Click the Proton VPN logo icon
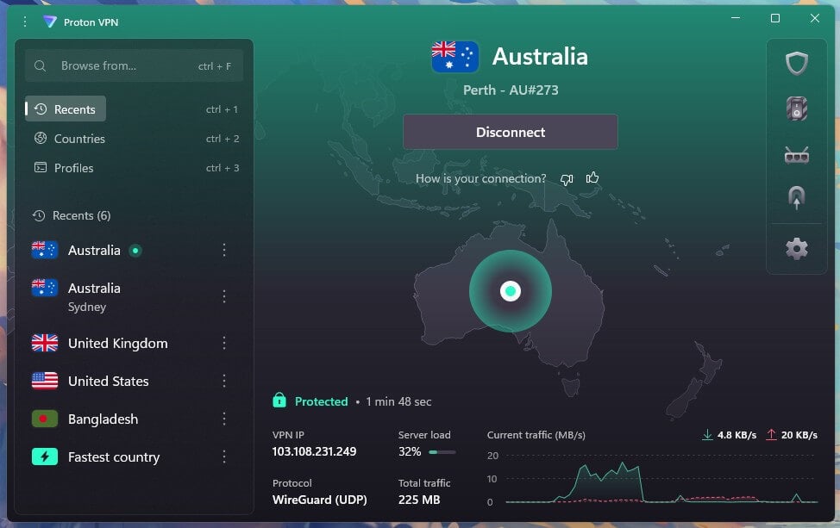This screenshot has height=528, width=840. 50,22
